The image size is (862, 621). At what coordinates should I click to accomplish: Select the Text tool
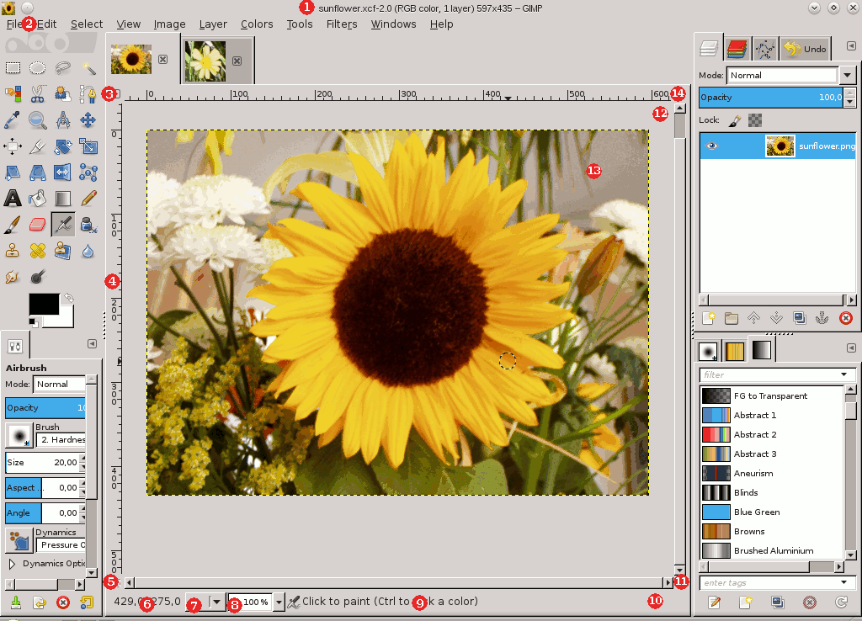[13, 198]
